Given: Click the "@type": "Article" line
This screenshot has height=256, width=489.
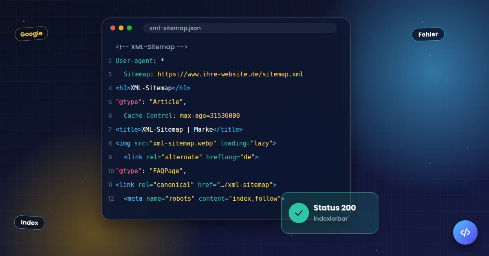Looking at the screenshot, I should pos(151,102).
